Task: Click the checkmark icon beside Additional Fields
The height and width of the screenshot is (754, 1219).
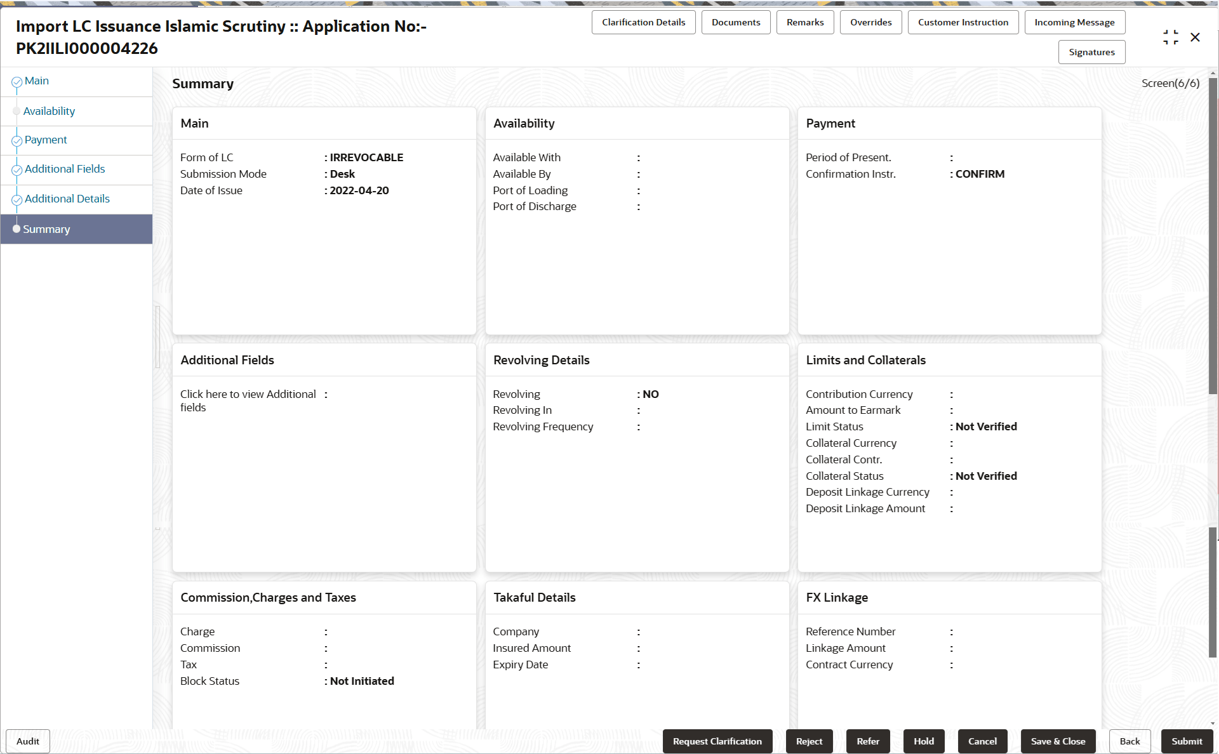Action: (x=17, y=170)
